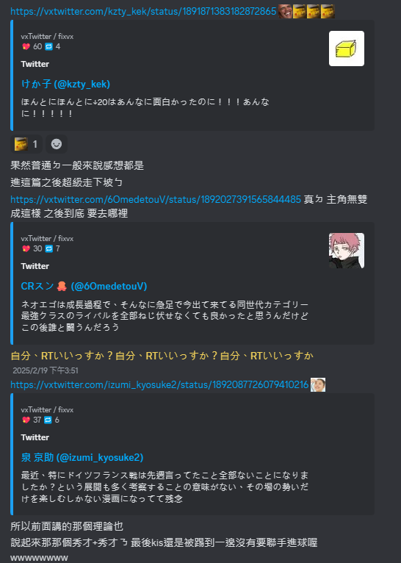Open the add reaction smiley button

point(57,144)
